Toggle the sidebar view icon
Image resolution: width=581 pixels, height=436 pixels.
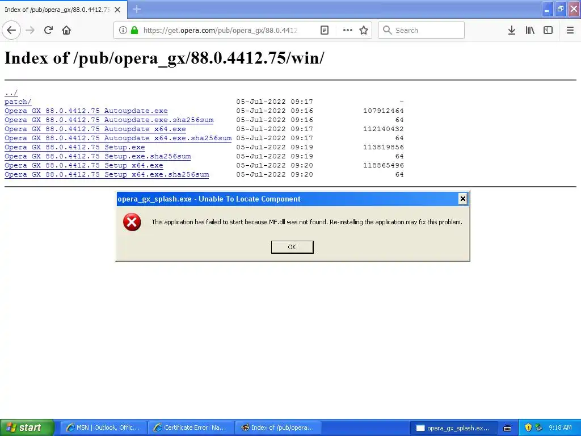[548, 30]
